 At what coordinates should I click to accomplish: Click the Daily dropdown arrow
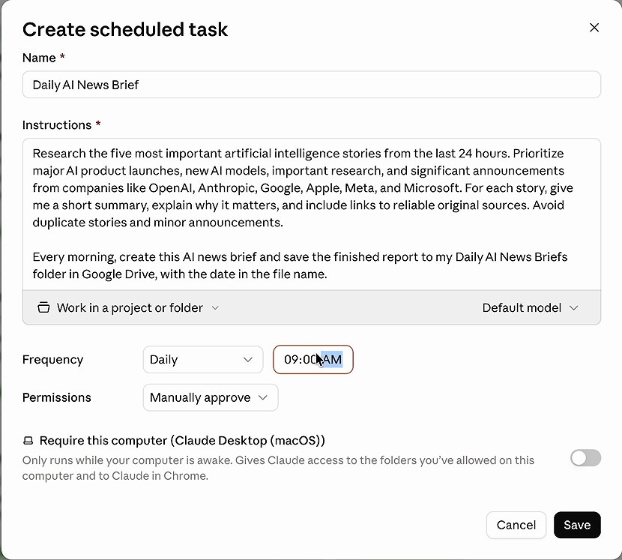(248, 360)
